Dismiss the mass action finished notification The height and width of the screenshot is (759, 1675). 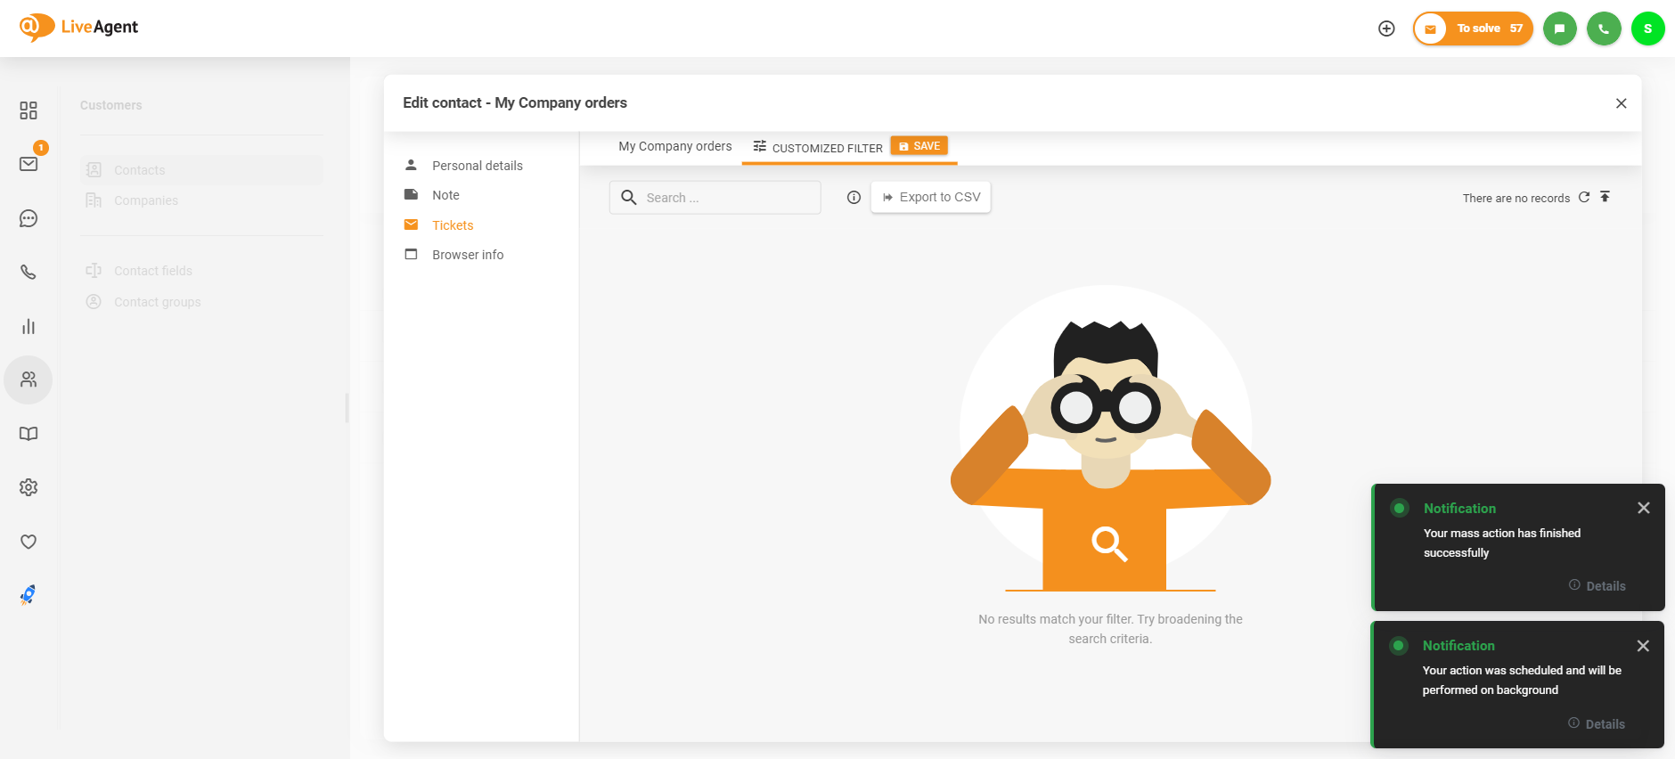pyautogui.click(x=1644, y=508)
